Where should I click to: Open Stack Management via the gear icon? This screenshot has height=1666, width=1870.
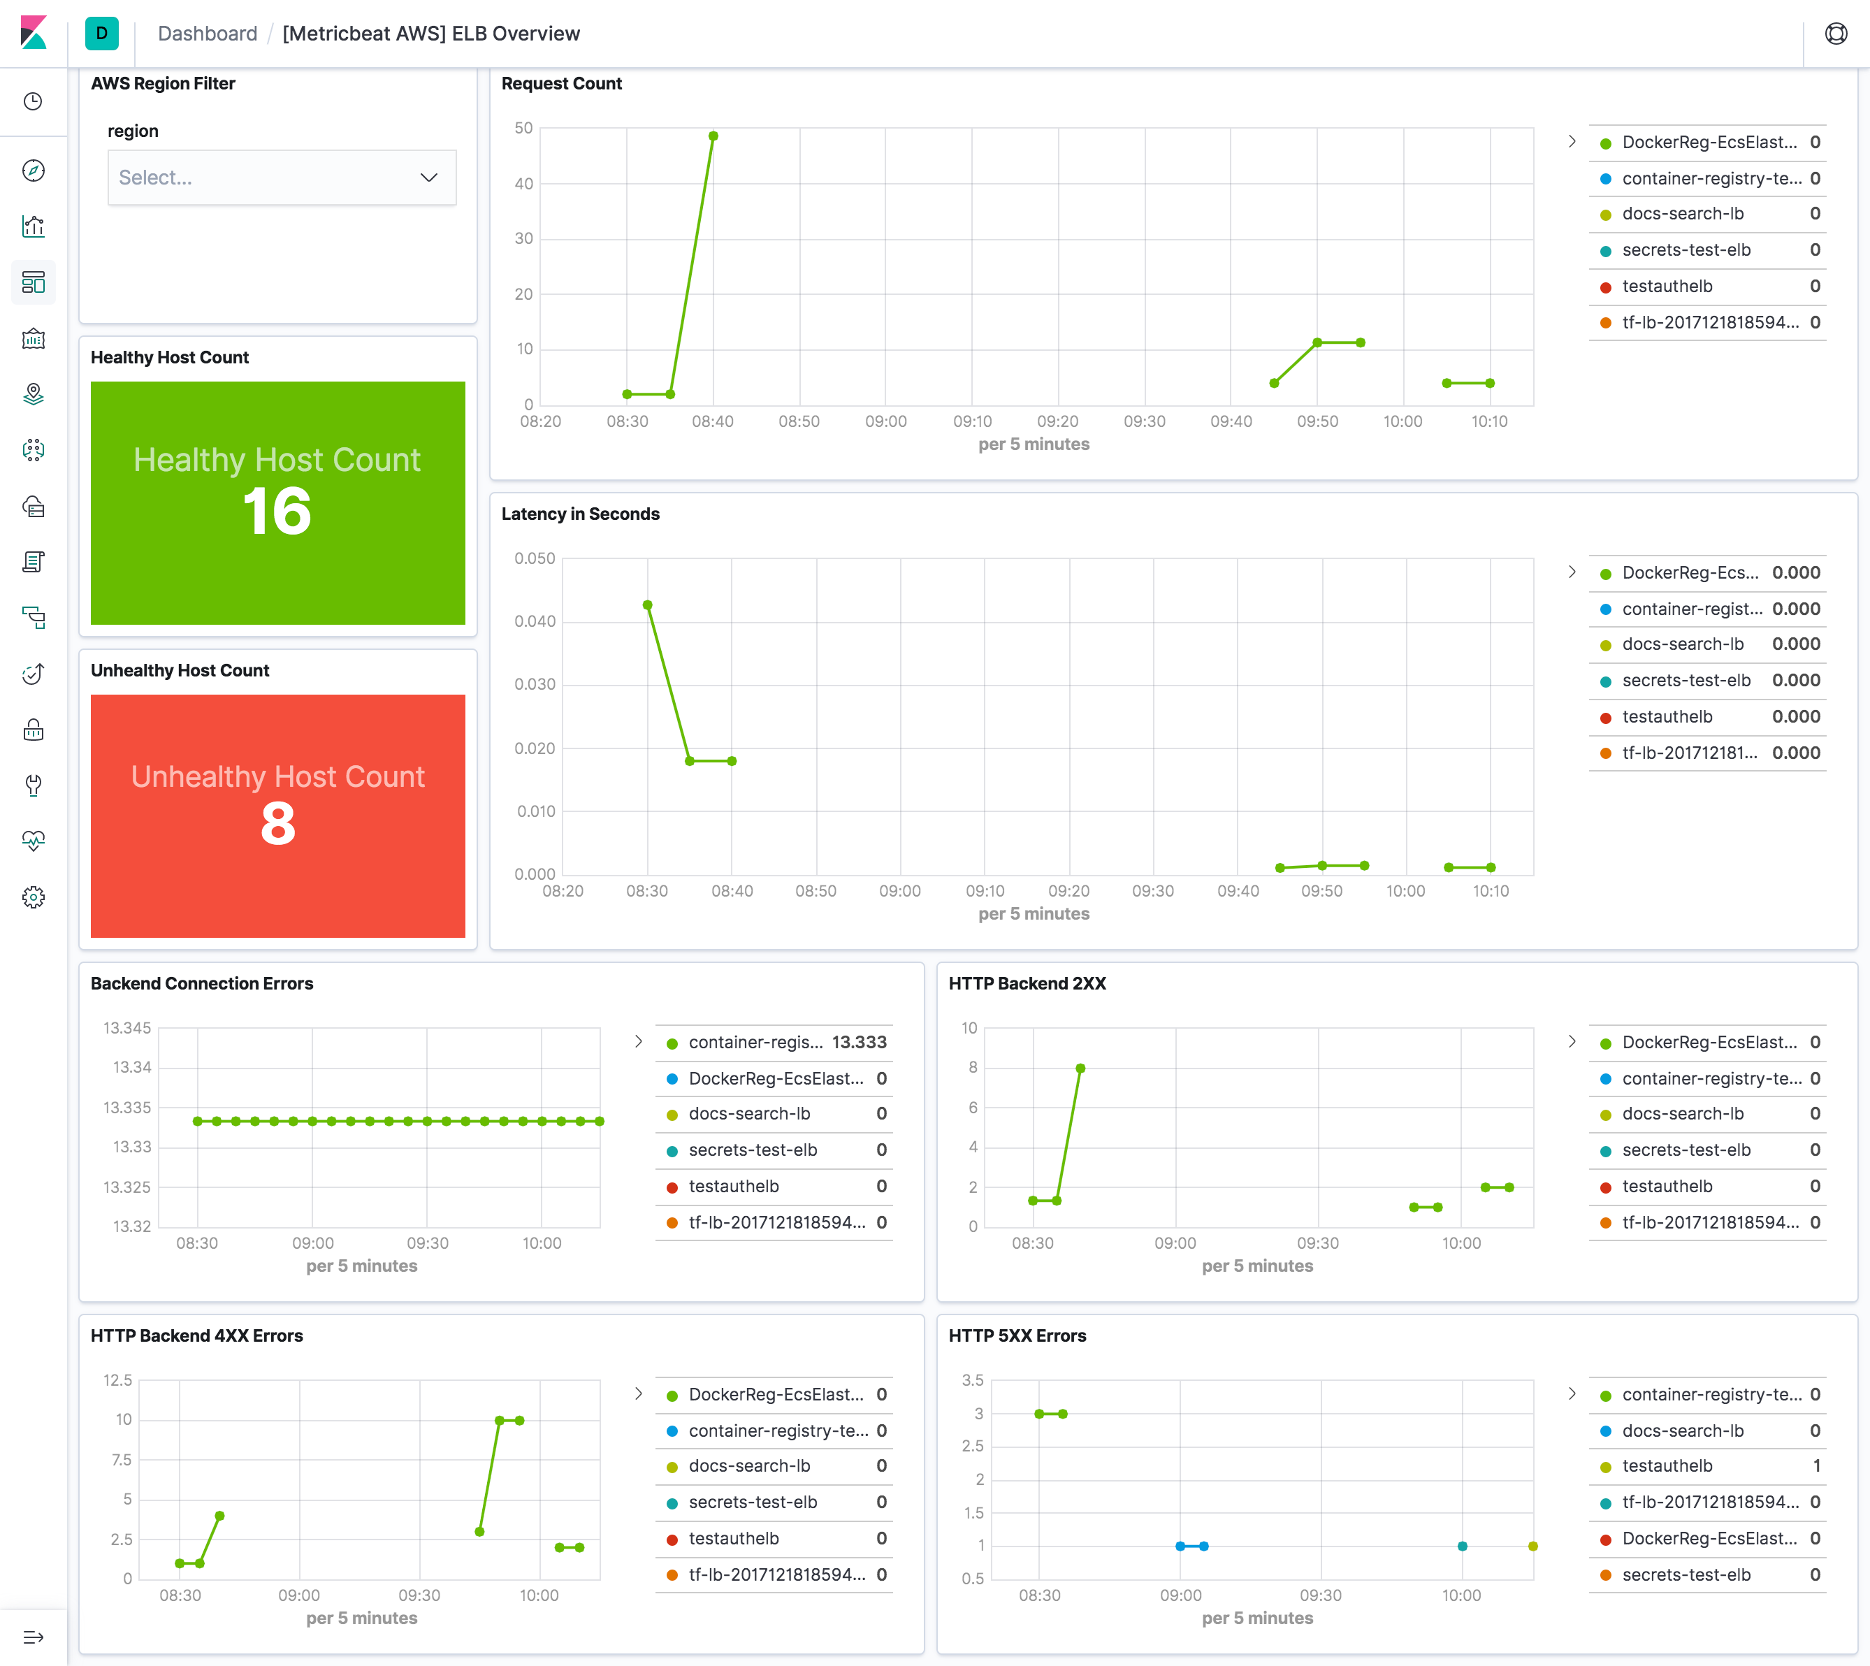pyautogui.click(x=33, y=897)
